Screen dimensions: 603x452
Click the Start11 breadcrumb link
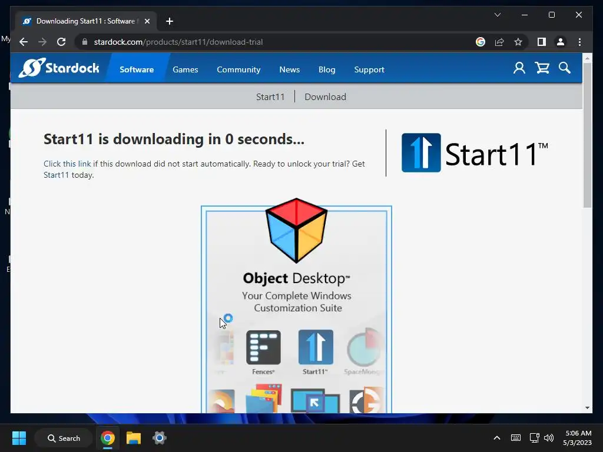(270, 97)
